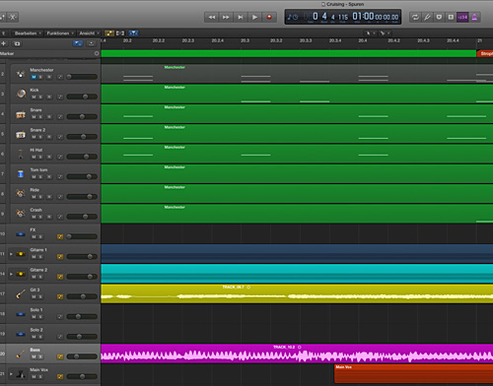This screenshot has height=386, width=493.
Task: Click the duplicate track button
Action: click(17, 43)
